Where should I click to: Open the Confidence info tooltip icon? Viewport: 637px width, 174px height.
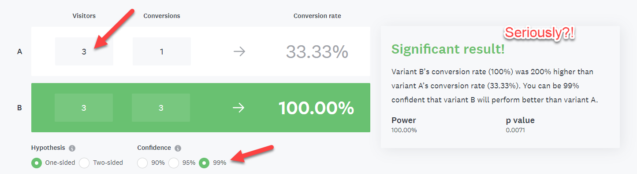pos(178,148)
